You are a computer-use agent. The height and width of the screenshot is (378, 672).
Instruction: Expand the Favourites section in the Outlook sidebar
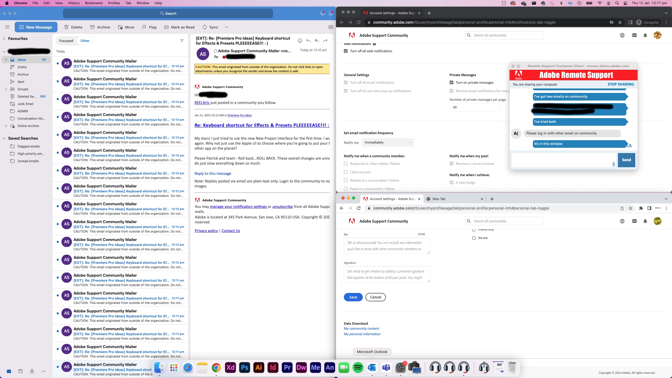[4, 39]
